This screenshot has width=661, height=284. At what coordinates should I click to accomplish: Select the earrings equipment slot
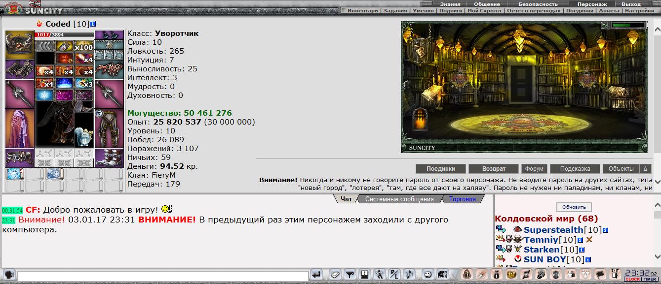pyautogui.click(x=109, y=35)
